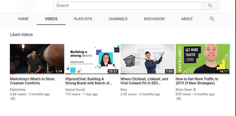Screen dimensions: 236x116
Task: Open channel search icon next to ABOUT
Action: (212, 19)
